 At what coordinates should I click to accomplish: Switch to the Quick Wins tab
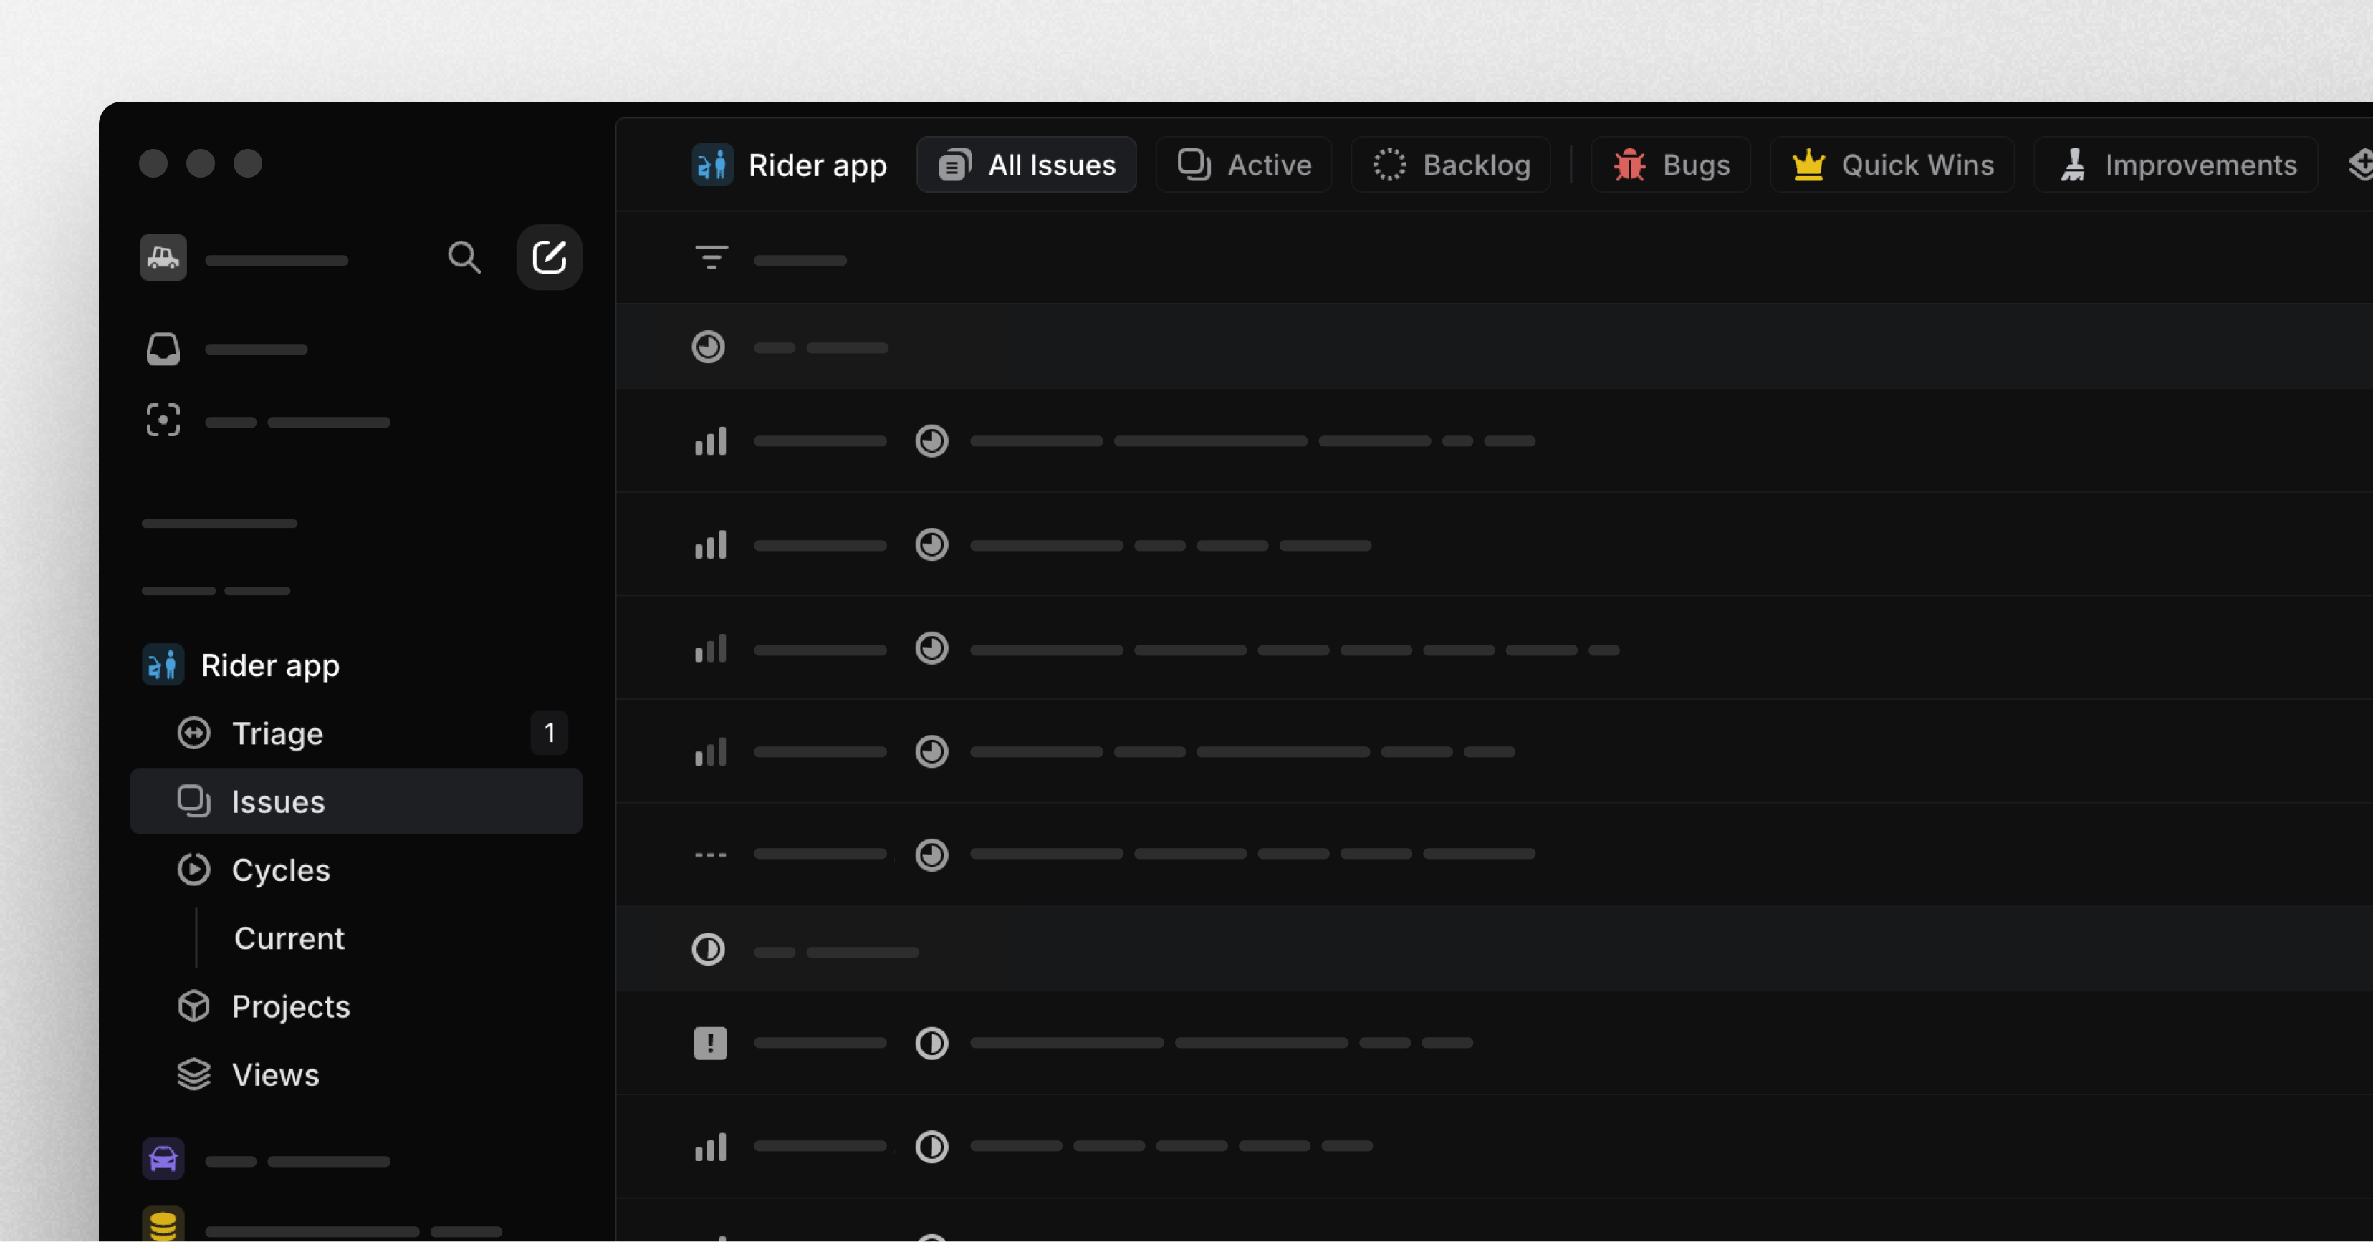click(1892, 165)
